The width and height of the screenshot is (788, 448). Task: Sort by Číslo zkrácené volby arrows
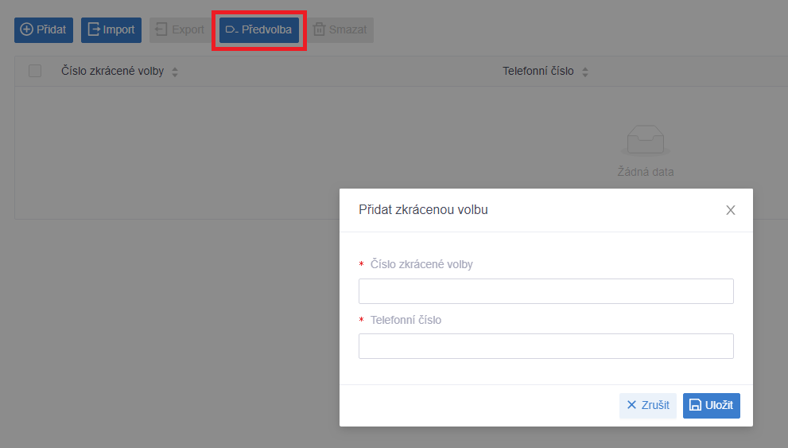[175, 72]
